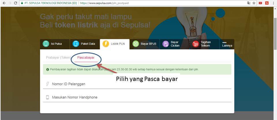Go to the Bayar Cicilan tab

pyautogui.click(x=175, y=44)
